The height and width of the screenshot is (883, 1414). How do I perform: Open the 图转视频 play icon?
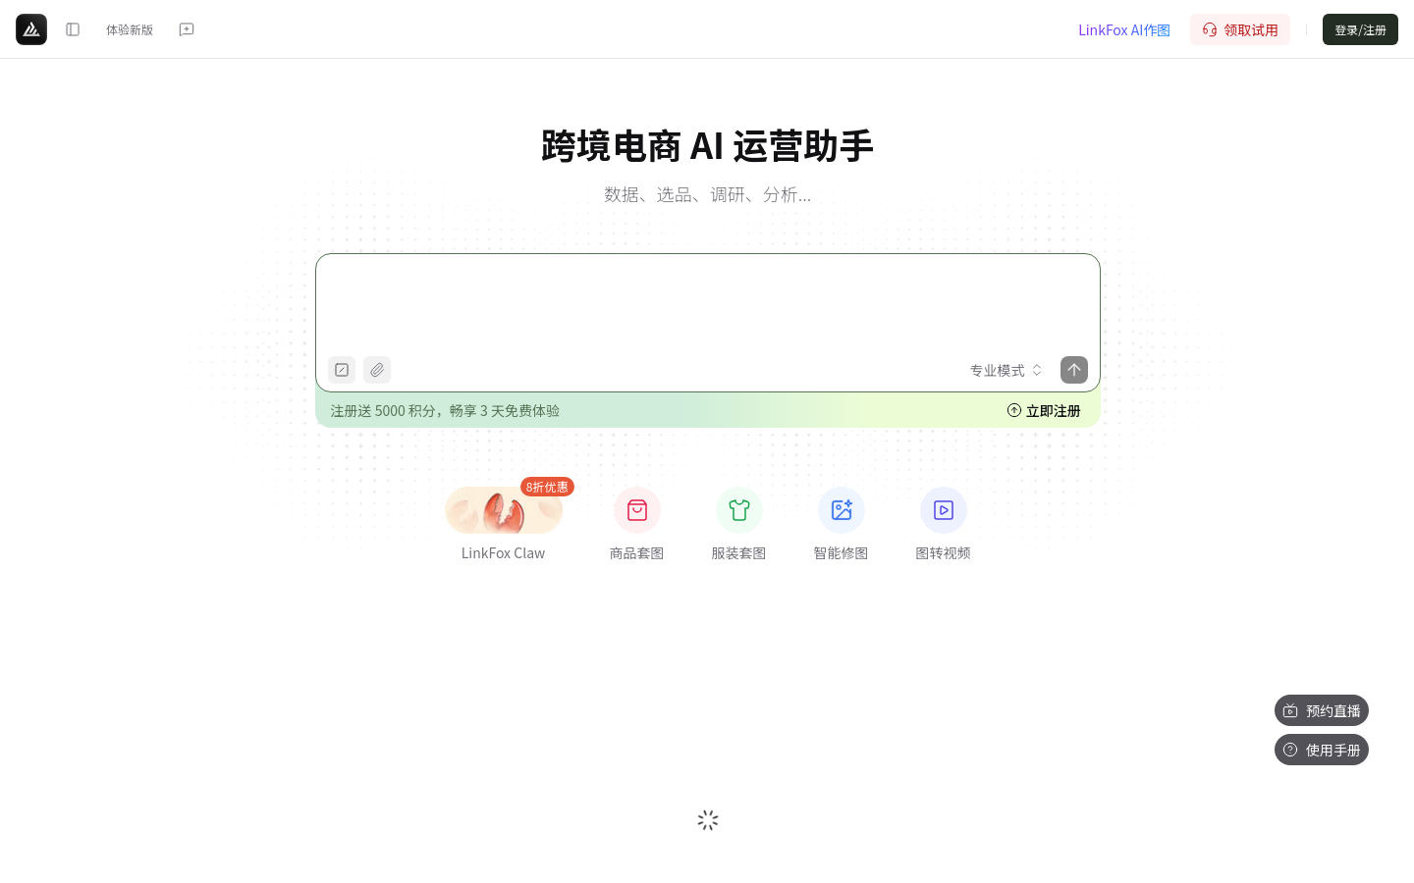coord(944,510)
